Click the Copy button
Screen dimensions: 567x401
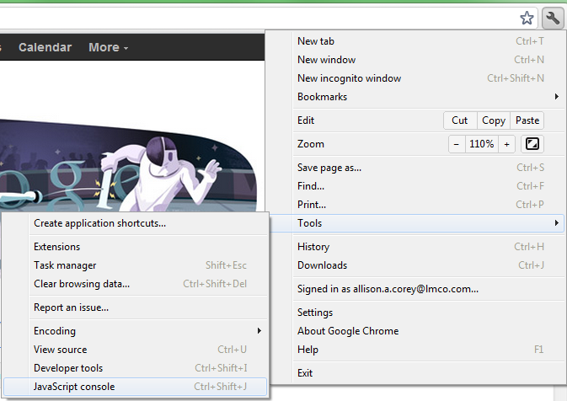[494, 120]
